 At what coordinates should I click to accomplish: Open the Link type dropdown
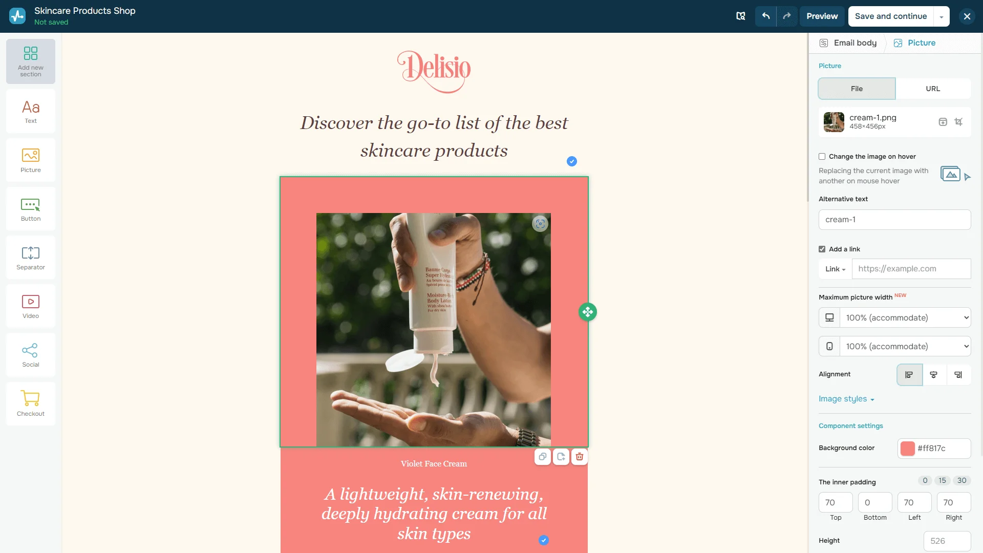[x=835, y=269]
